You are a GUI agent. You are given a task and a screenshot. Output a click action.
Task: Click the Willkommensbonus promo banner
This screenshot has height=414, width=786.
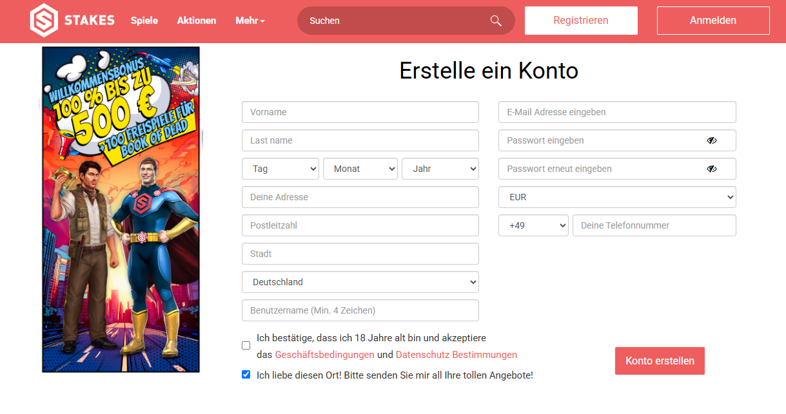click(x=121, y=209)
